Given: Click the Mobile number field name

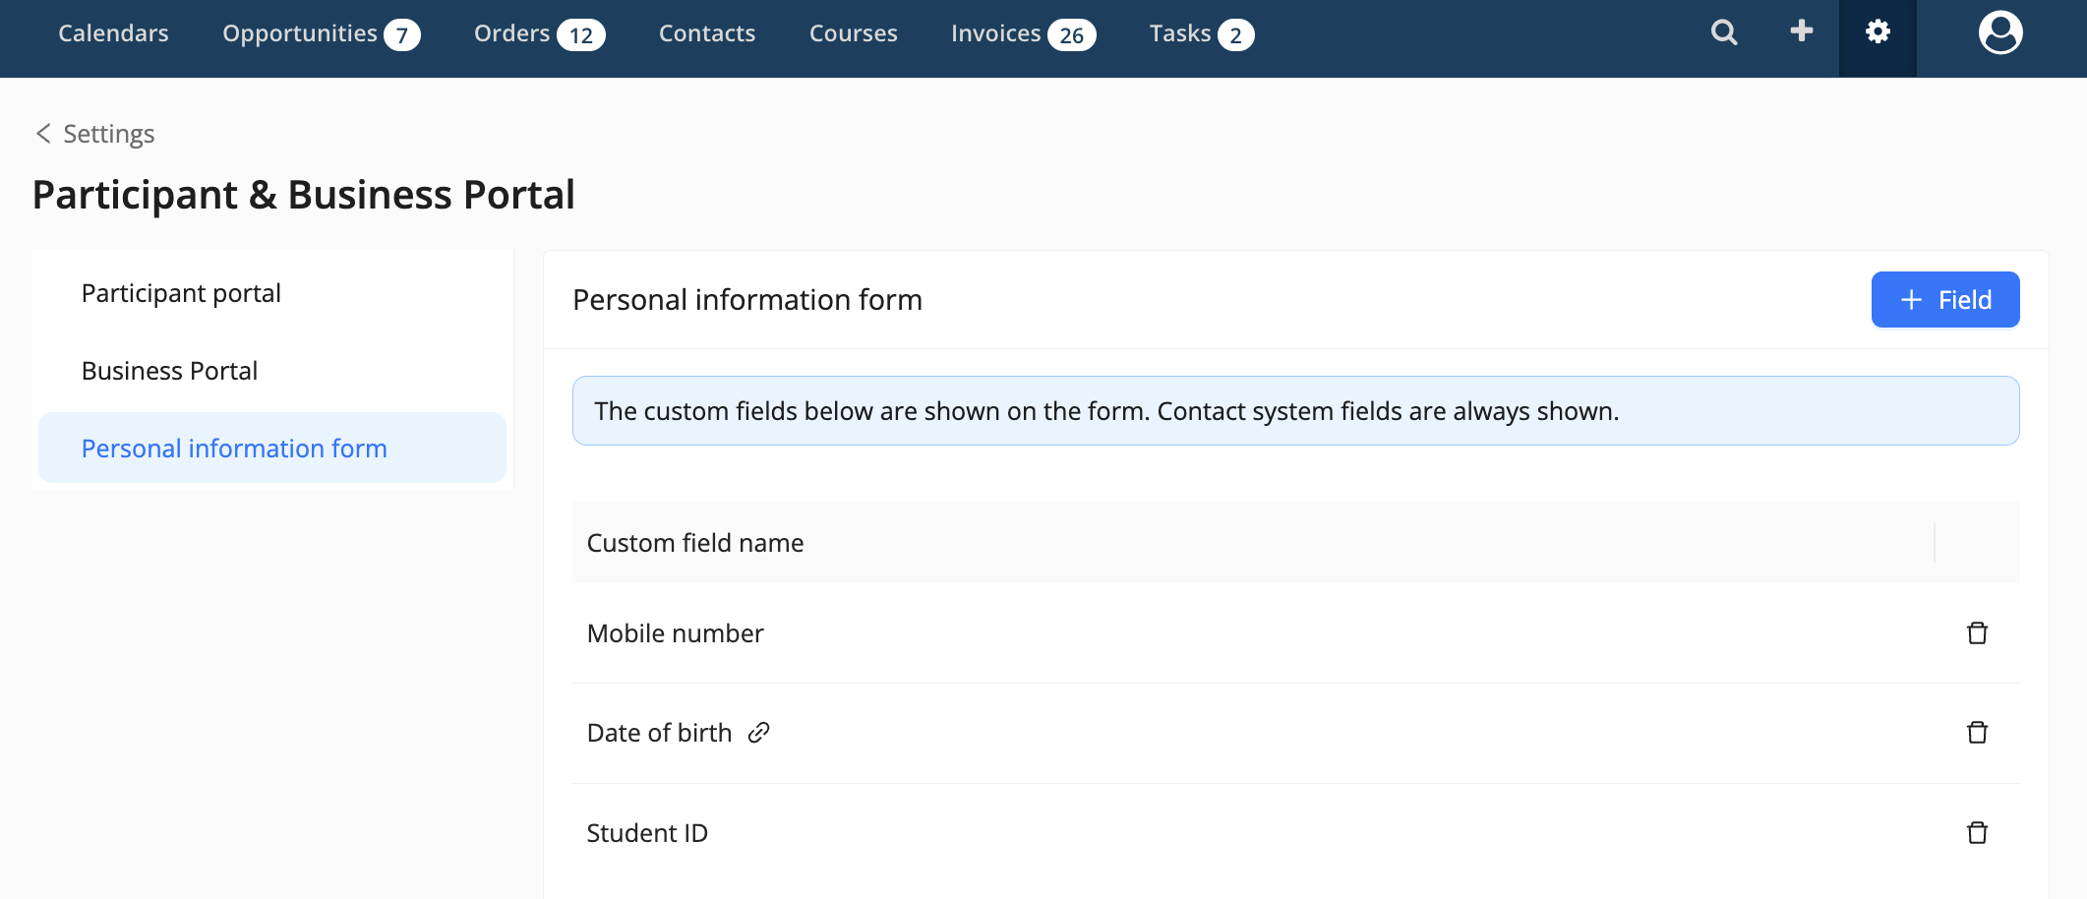Looking at the screenshot, I should point(676,633).
